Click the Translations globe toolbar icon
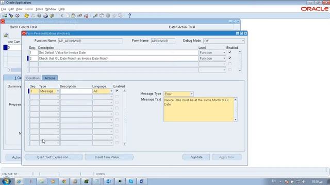Screen dimensions: 330x185 108,16
